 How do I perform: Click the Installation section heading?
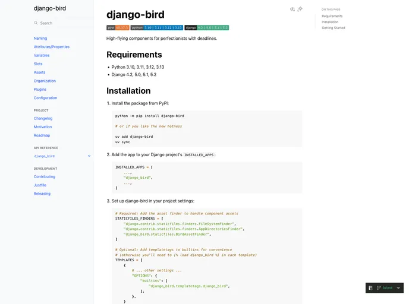pos(128,91)
